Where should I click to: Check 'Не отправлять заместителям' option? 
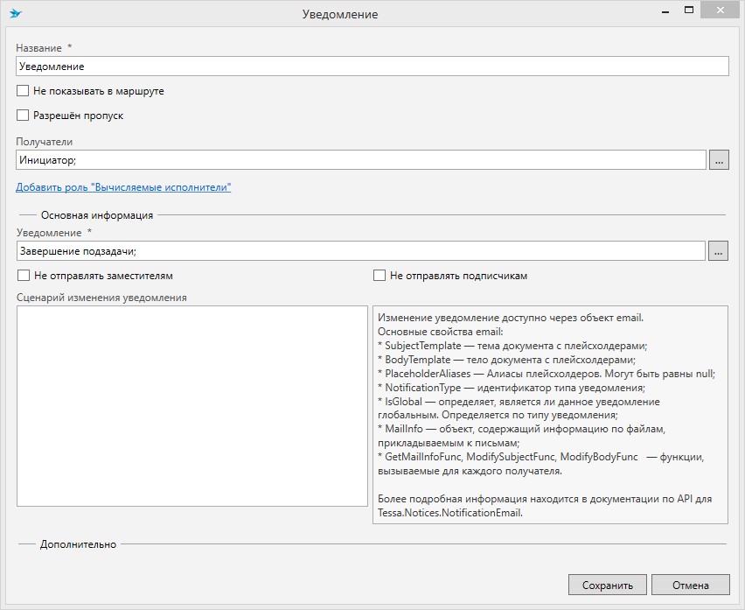click(x=24, y=276)
